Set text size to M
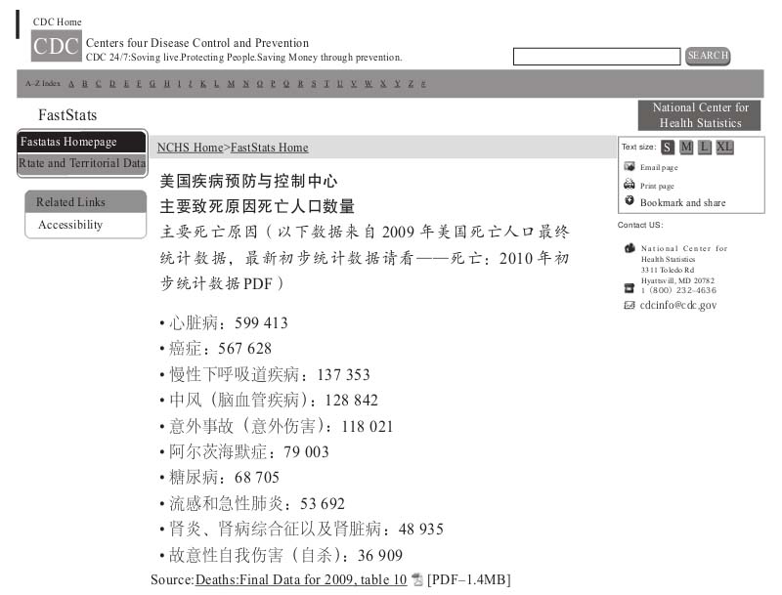Viewport: 782px width, 595px height. 686,148
